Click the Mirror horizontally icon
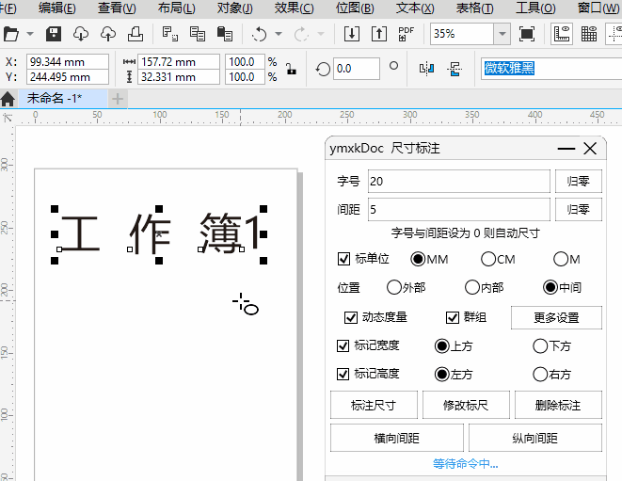Screen dimensions: 622x481 click(x=426, y=69)
